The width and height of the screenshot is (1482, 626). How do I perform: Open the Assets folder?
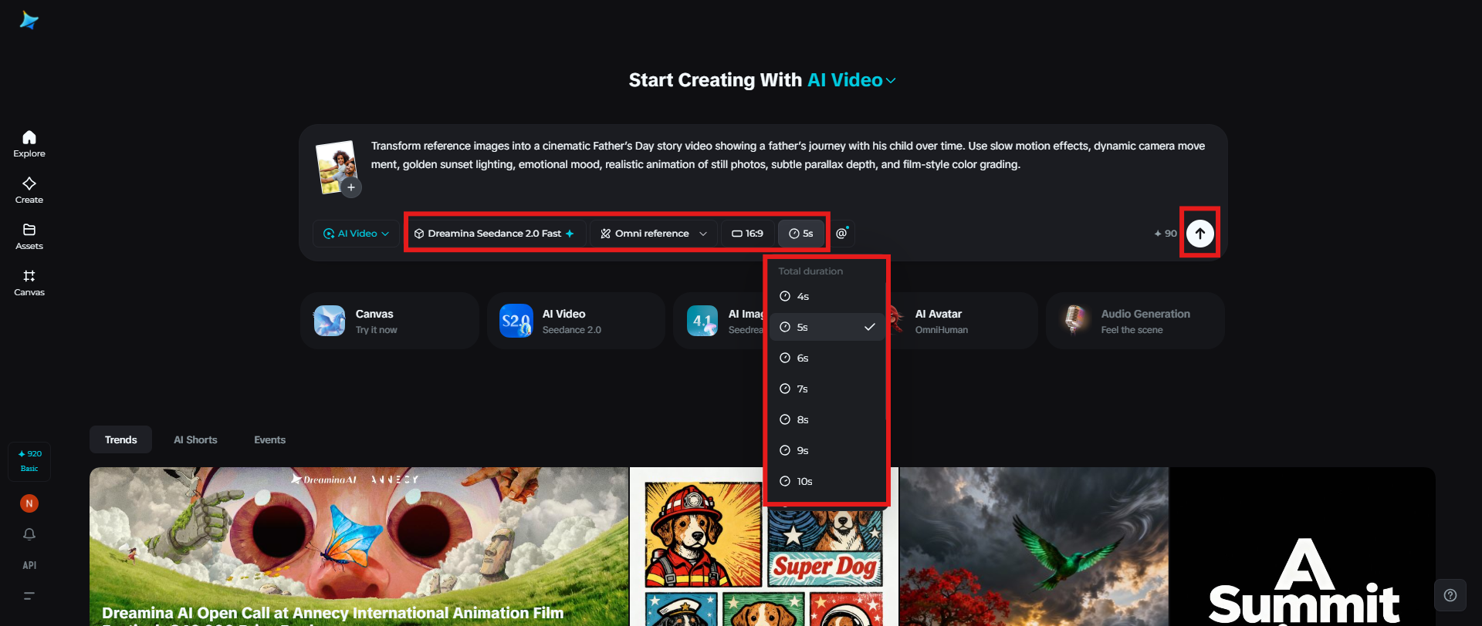[x=29, y=237]
